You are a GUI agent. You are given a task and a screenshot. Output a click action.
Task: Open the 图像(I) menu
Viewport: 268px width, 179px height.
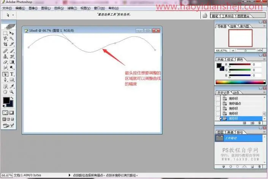click(x=33, y=8)
